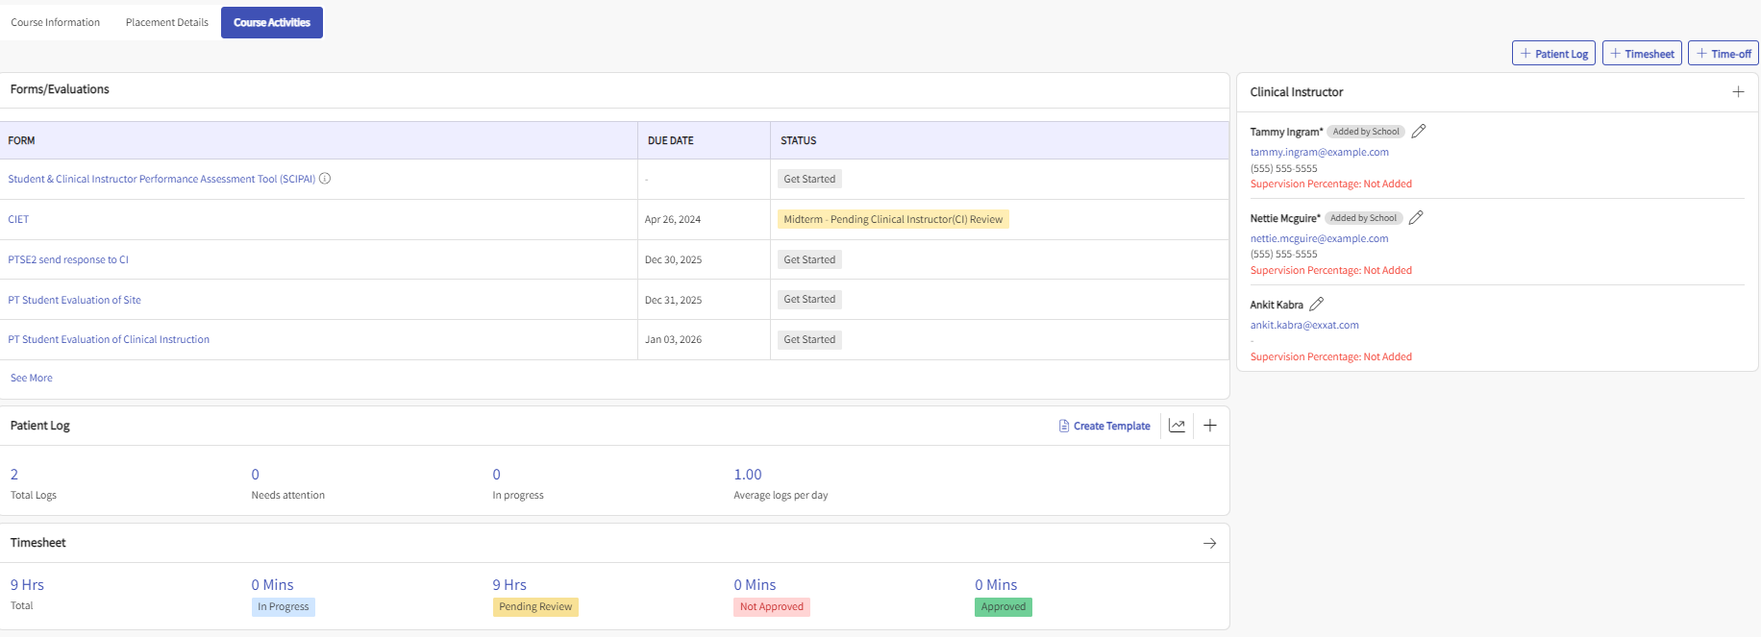Click Get Started for PTSE2 send response
Viewport: 1761px width, 637px height.
809,259
